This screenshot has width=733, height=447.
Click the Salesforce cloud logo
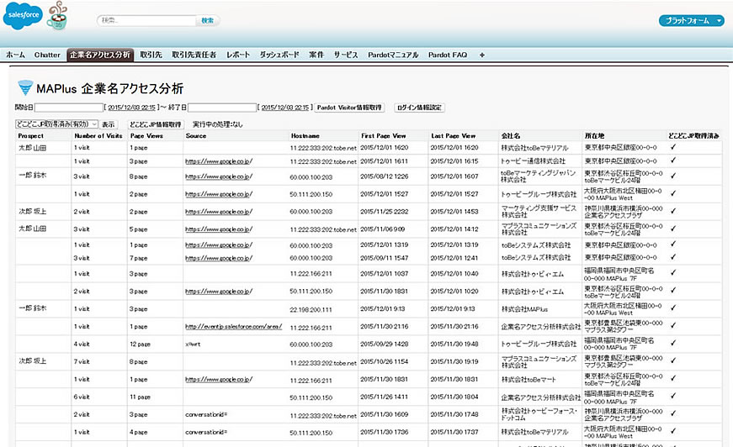pos(23,15)
